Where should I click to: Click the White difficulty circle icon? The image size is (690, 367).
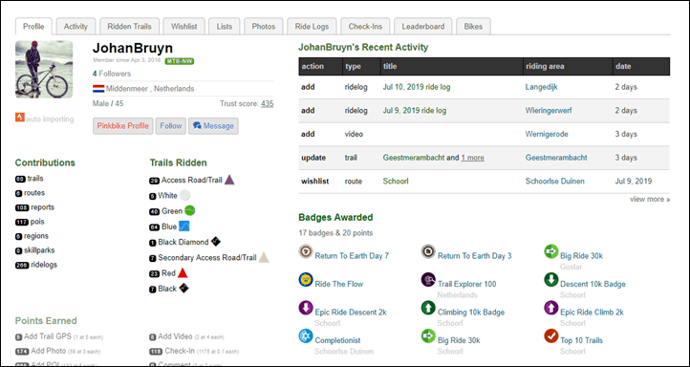point(184,195)
